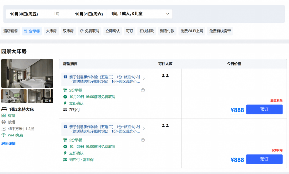Click the guarantee icon beside 到店付 · 需担保
Screen dimensions: 289x174
coord(65,160)
